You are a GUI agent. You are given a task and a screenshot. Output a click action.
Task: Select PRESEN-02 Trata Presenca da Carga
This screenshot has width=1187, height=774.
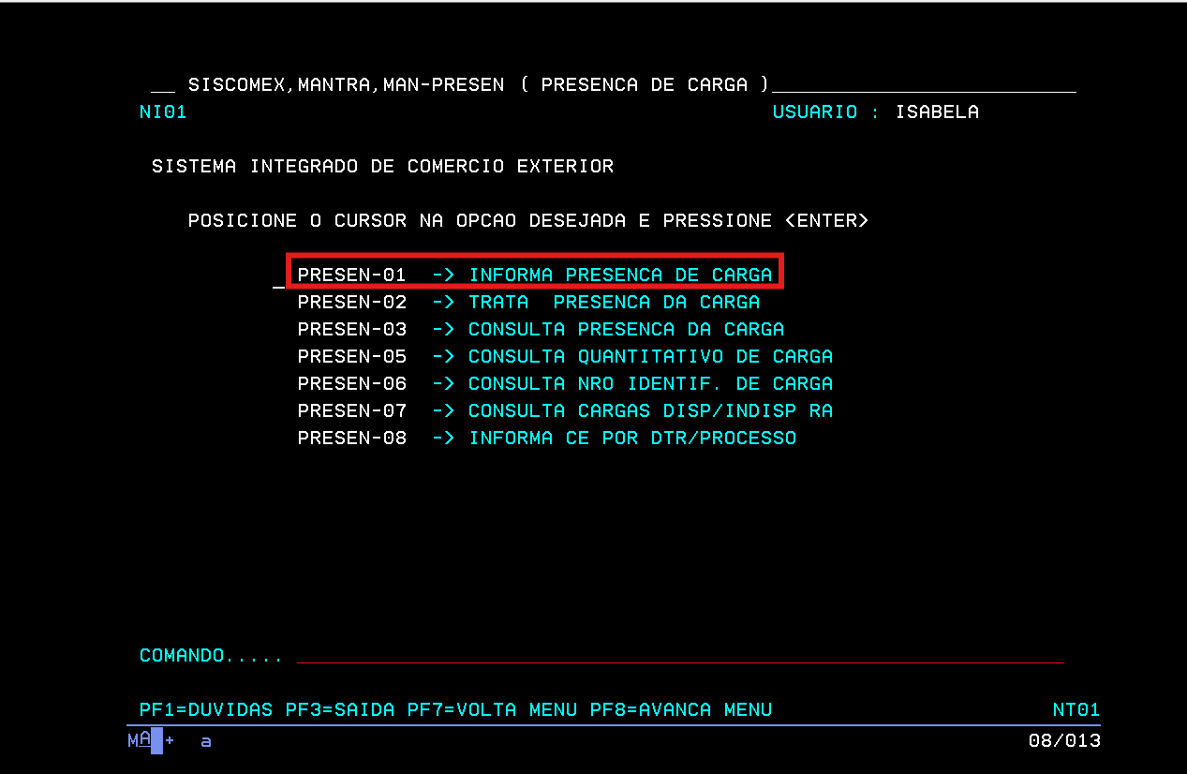[x=528, y=302]
